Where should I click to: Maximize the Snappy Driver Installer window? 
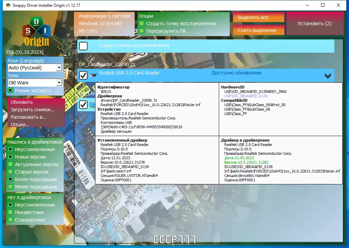tap(323, 5)
